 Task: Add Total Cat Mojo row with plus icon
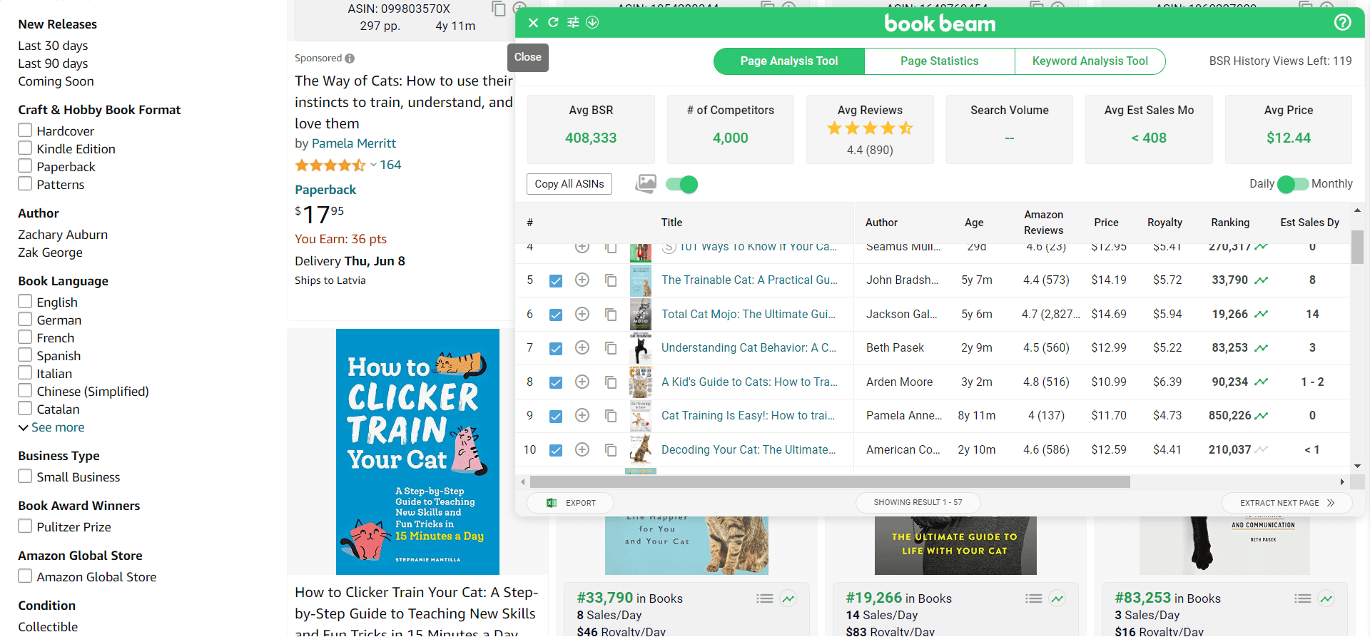pos(582,314)
